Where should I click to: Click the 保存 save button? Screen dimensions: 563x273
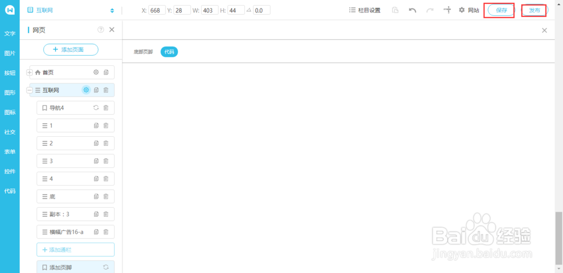tap(502, 11)
